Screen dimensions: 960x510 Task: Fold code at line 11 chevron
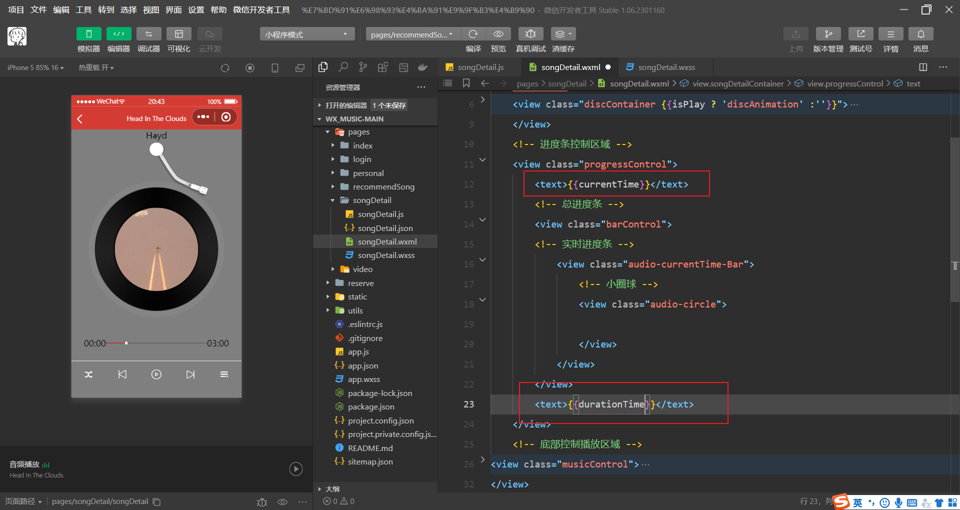(x=482, y=160)
